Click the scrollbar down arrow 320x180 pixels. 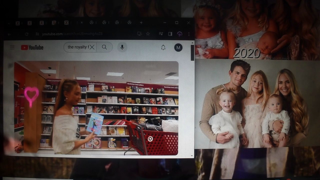coord(192,156)
